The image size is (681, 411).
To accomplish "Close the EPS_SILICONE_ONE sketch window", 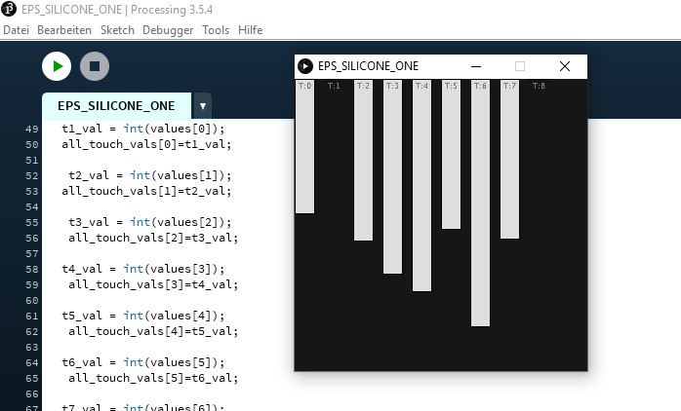I will point(565,66).
